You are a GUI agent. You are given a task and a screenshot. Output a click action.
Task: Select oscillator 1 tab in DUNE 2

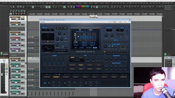coord(58,28)
